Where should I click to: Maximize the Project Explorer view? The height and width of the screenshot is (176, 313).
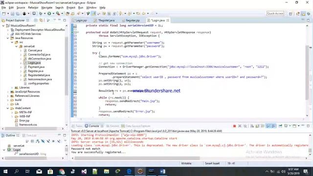click(65, 21)
